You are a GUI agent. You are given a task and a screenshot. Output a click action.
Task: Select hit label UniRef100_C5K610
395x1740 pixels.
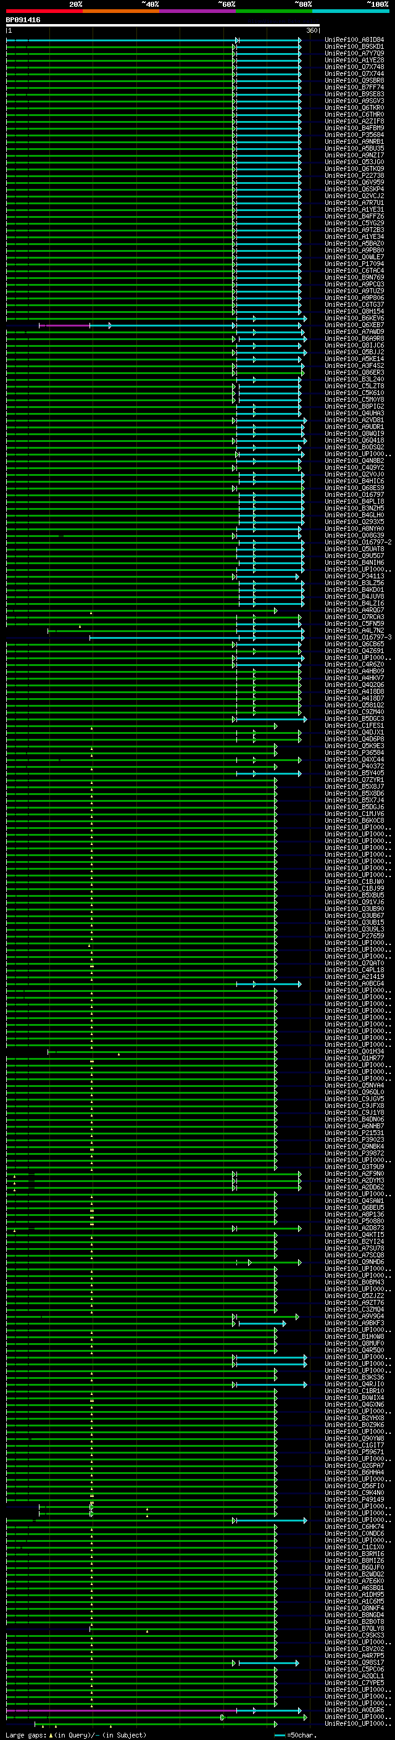click(x=354, y=393)
